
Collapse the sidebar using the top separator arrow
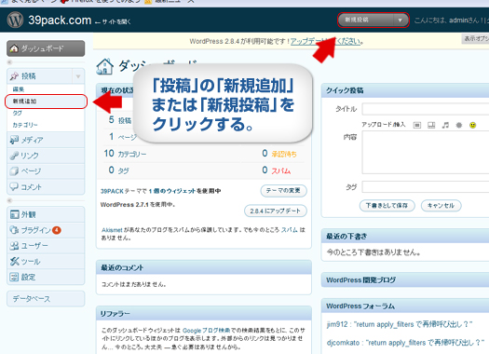point(9,62)
